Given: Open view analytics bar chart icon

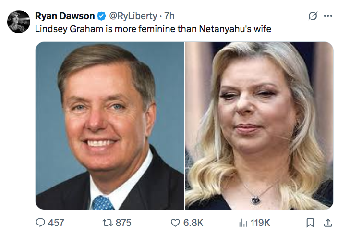Looking at the screenshot, I should point(243,223).
